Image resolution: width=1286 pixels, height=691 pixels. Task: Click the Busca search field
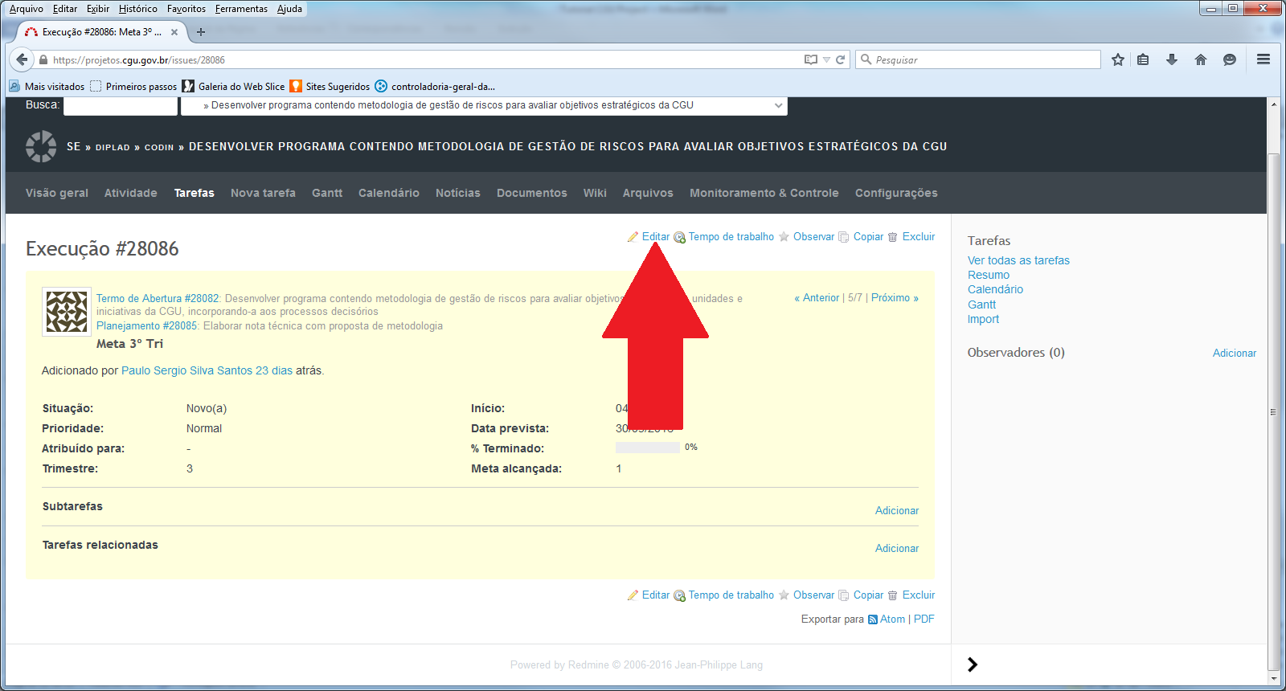[121, 105]
